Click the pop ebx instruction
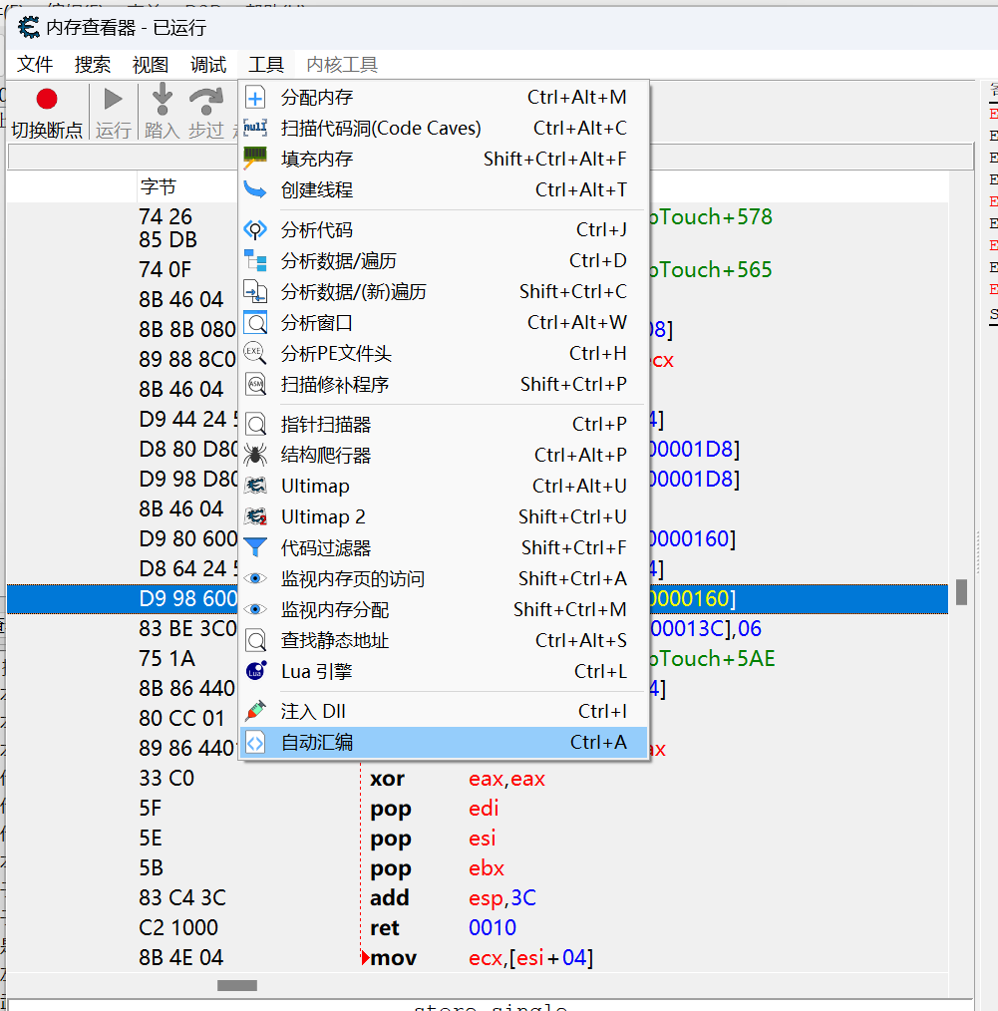The width and height of the screenshot is (998, 1011). pyautogui.click(x=437, y=867)
